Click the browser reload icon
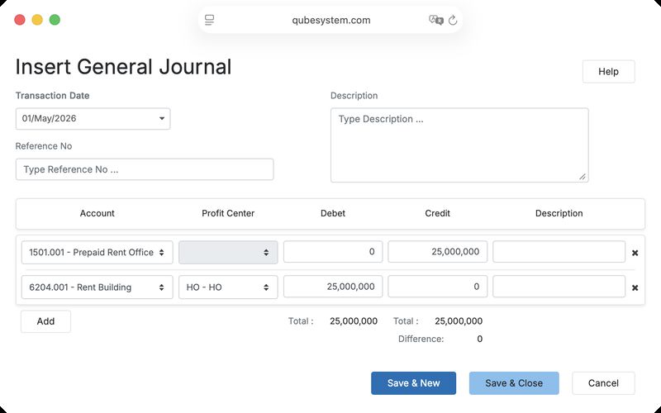Screen dimensions: 661x413 [453, 20]
